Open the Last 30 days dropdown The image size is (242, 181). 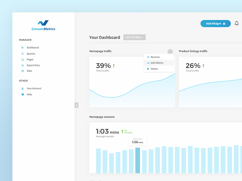[134, 37]
